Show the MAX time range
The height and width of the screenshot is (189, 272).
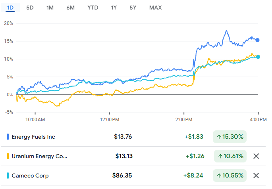pos(156,8)
